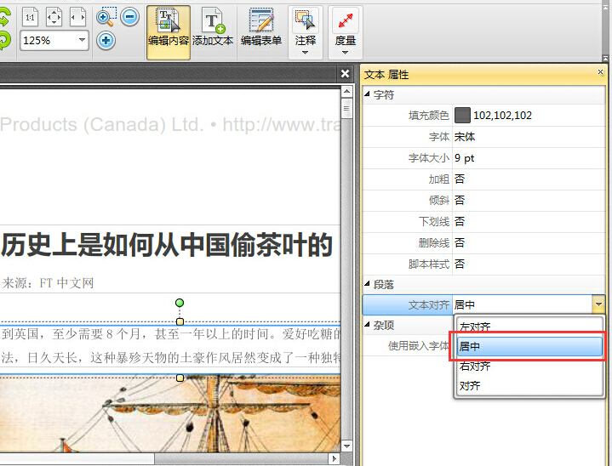Image resolution: width=612 pixels, height=466 pixels.
Task: Click the 字体大小 value 9 pt
Action: 465,158
